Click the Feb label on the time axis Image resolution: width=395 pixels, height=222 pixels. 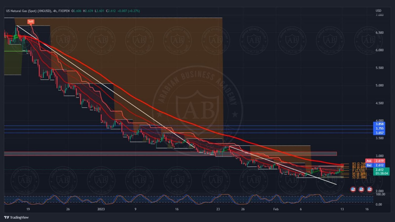[276, 209]
